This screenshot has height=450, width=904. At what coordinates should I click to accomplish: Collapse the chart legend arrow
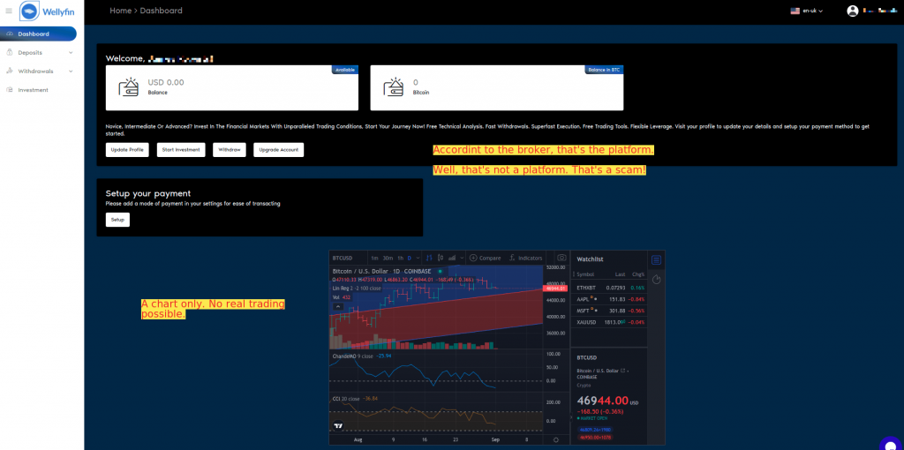tap(338, 307)
